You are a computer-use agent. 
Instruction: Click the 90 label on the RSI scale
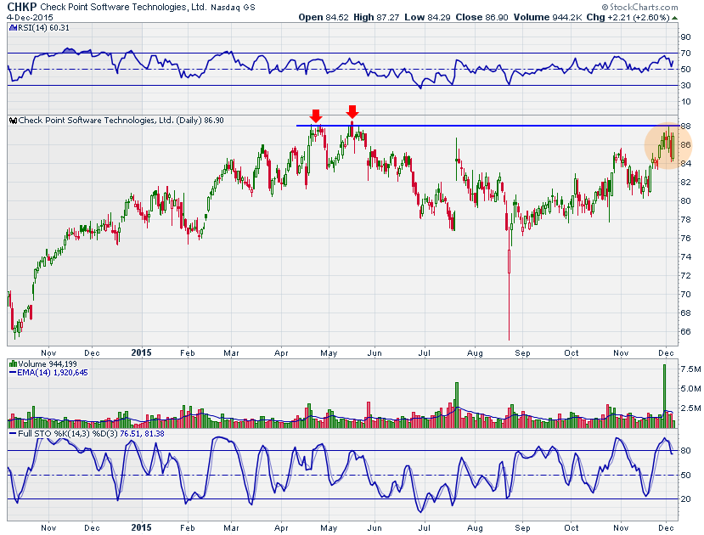click(685, 37)
